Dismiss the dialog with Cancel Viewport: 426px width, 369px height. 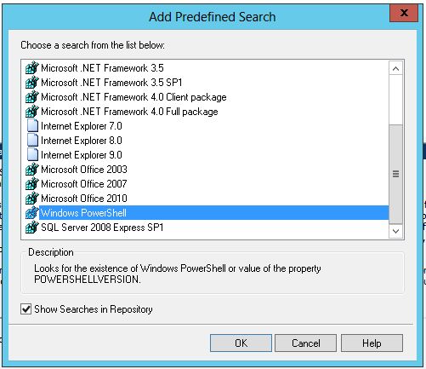click(306, 343)
